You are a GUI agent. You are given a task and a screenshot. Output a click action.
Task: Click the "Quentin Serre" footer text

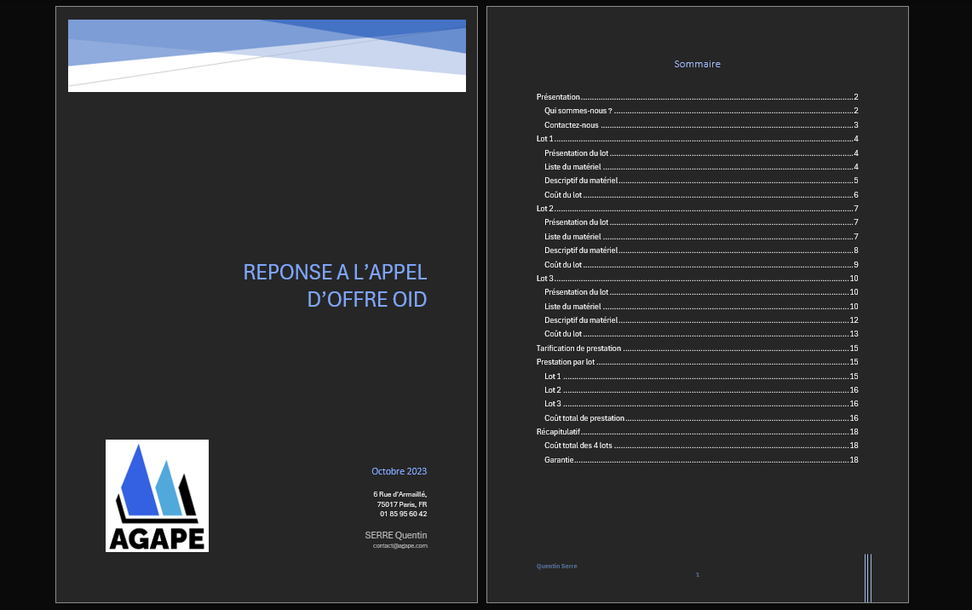(557, 566)
